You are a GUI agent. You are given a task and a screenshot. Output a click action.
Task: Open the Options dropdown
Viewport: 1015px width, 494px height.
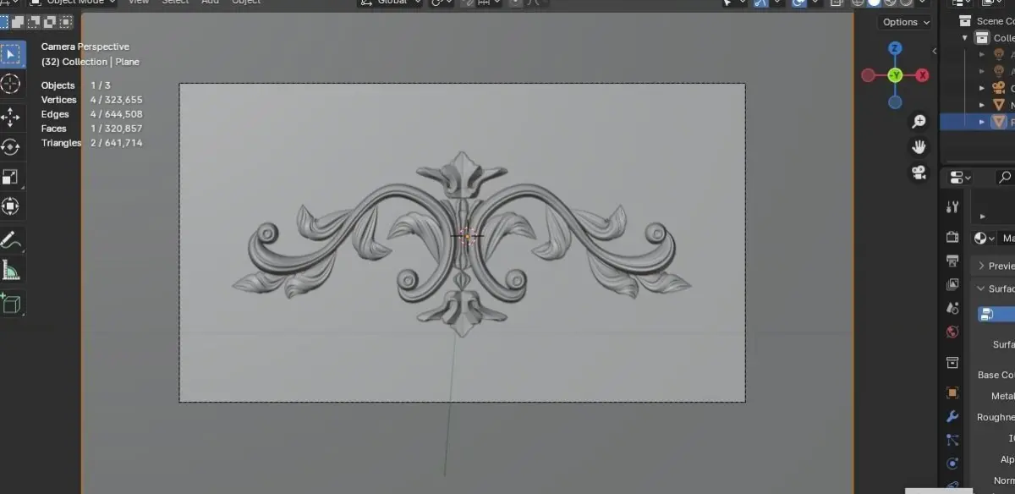coord(904,22)
